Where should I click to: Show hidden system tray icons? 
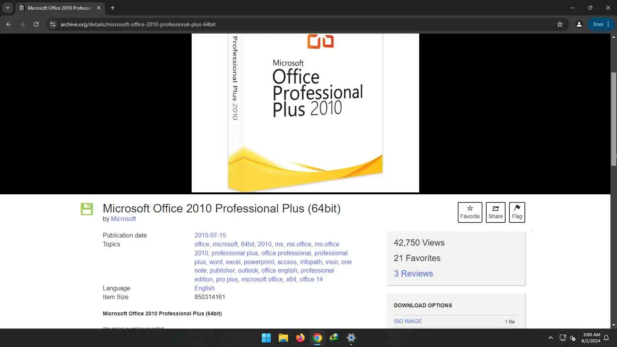click(550, 338)
